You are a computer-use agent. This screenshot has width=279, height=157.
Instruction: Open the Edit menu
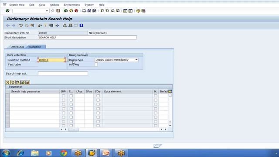(x=32, y=5)
